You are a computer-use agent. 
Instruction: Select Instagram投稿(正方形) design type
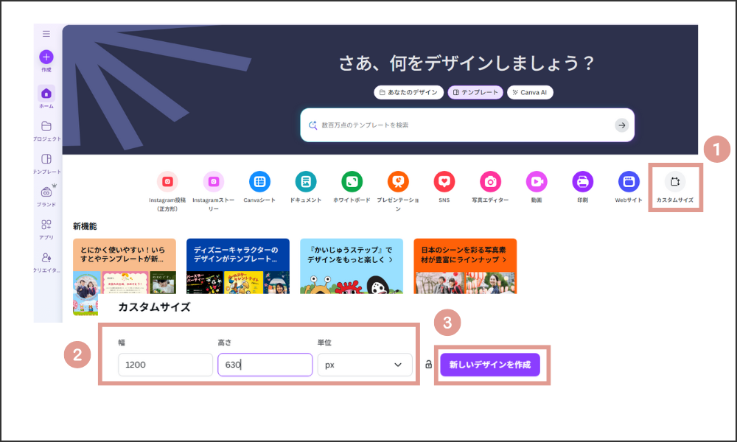167,192
